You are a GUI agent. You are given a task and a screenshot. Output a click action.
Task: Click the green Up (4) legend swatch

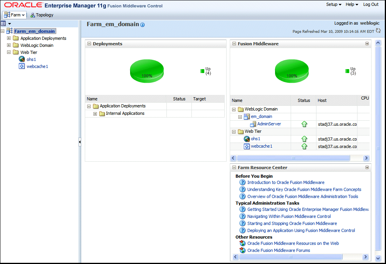(202, 71)
